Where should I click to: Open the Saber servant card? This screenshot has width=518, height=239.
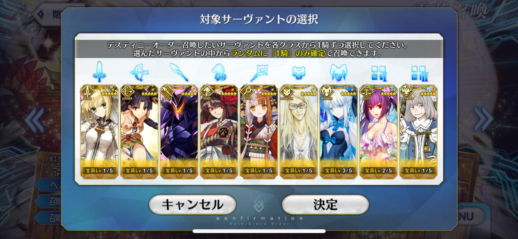(x=99, y=132)
